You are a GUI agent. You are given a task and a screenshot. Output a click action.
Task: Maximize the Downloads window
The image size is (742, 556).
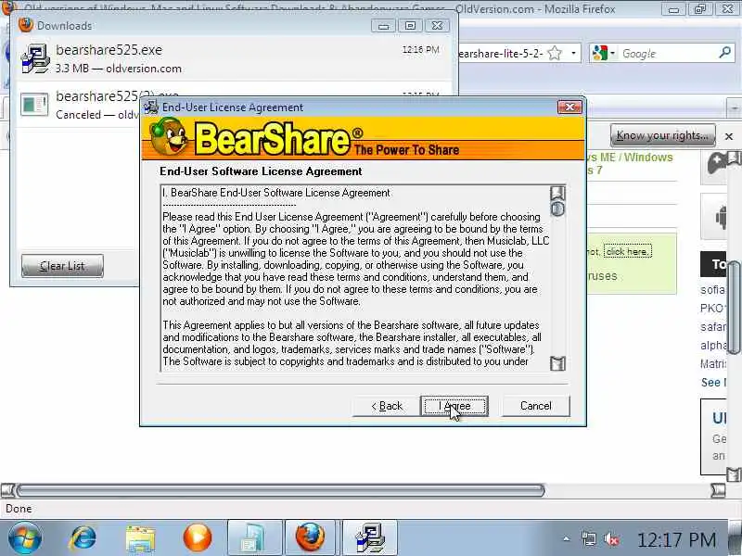410,26
